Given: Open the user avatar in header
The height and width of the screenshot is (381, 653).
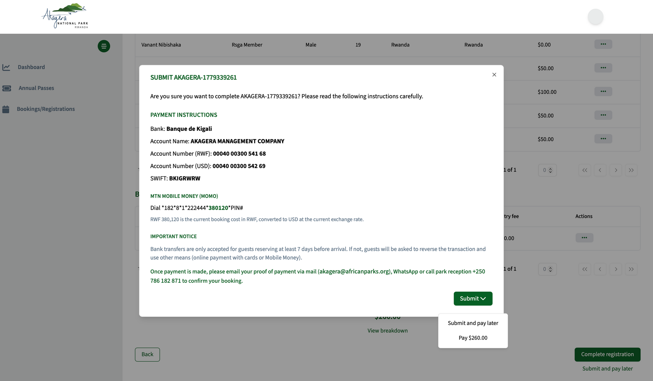Looking at the screenshot, I should point(596,17).
